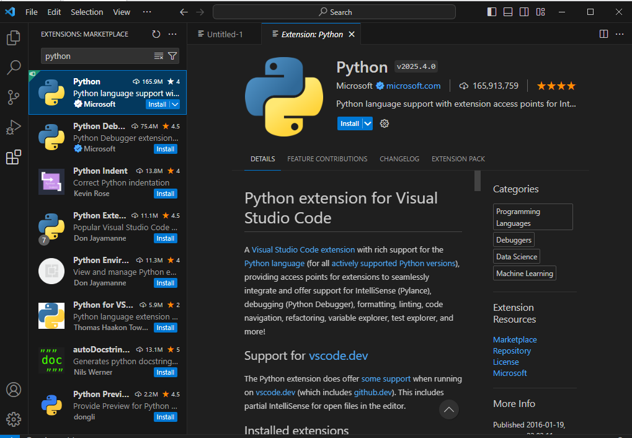Open the Marketplace resource link
Image resolution: width=632 pixels, height=438 pixels.
(x=515, y=339)
